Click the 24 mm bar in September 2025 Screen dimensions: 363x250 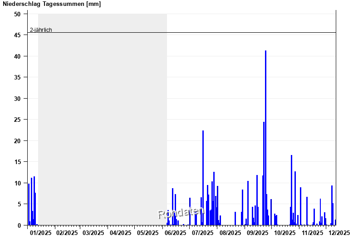[x=264, y=173]
